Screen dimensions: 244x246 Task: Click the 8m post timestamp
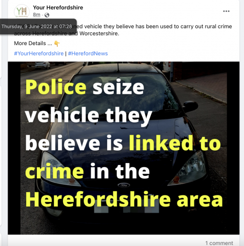pos(36,15)
